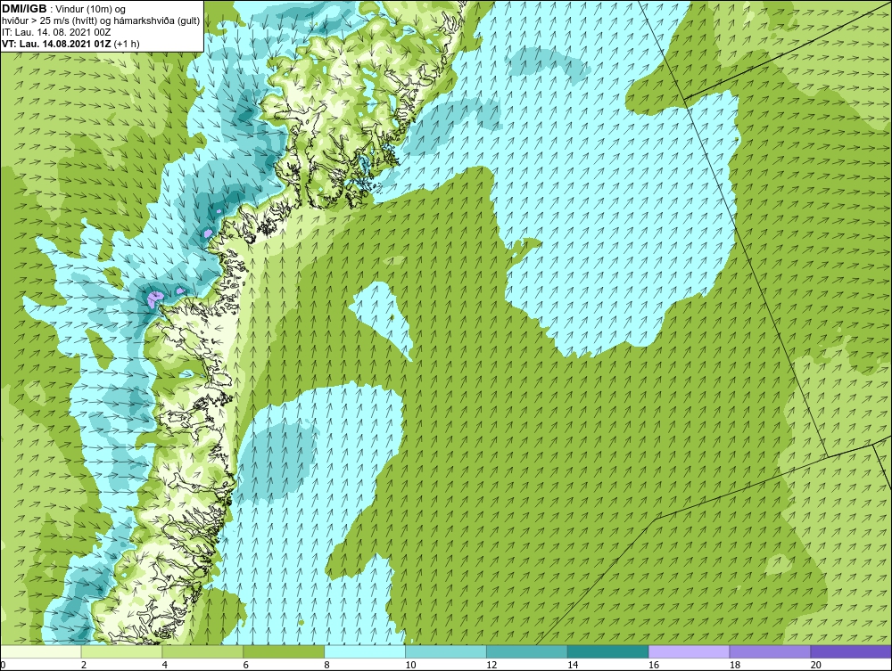Click the 18–20 m/s purple legend swatch
Viewport: 892px width, 671px height.
pyautogui.click(x=771, y=651)
